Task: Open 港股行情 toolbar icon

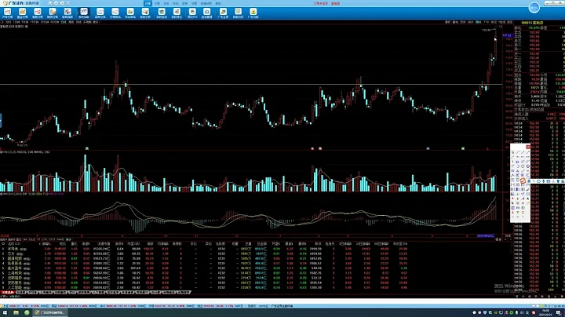Action: click(x=38, y=13)
